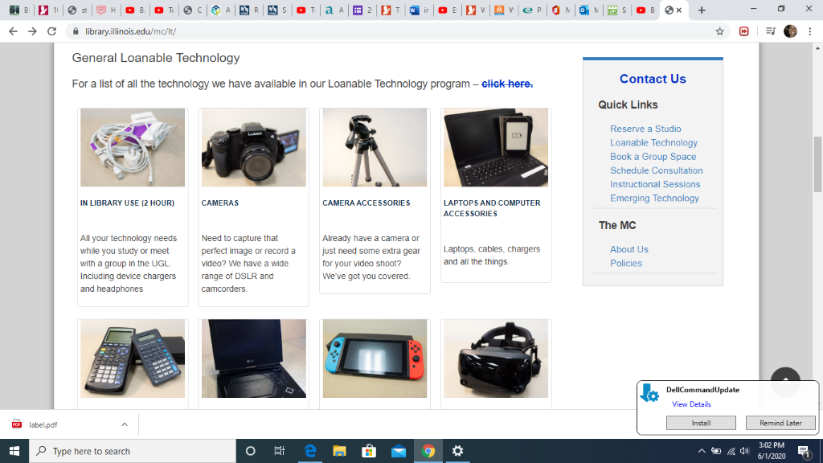Open the red browser extension icon
The width and height of the screenshot is (823, 463).
(743, 31)
